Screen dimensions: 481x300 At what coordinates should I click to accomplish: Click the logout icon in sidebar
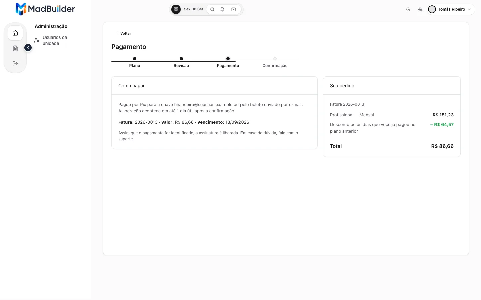click(15, 64)
